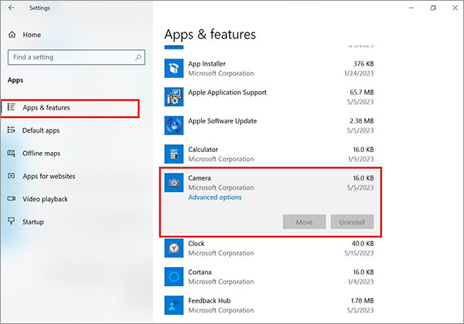Screen dimensions: 464x324
Task: Click the 40.0 KB size value
Action: pos(363,244)
